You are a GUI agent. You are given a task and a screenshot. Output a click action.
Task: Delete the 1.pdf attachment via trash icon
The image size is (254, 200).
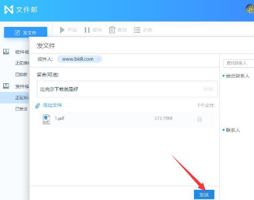[x=199, y=119]
